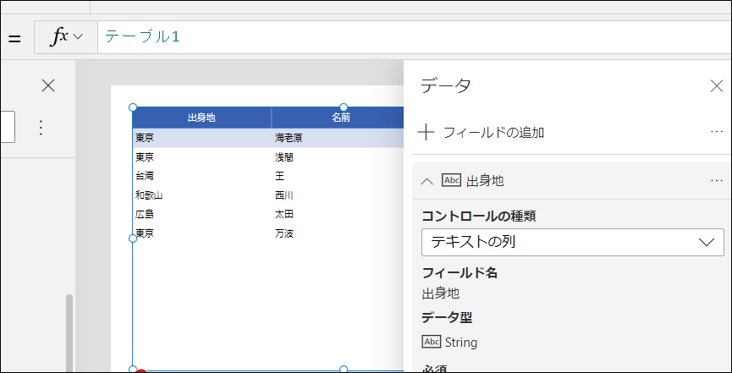Select the table cell 浅間
This screenshot has height=373, width=732.
(x=284, y=158)
